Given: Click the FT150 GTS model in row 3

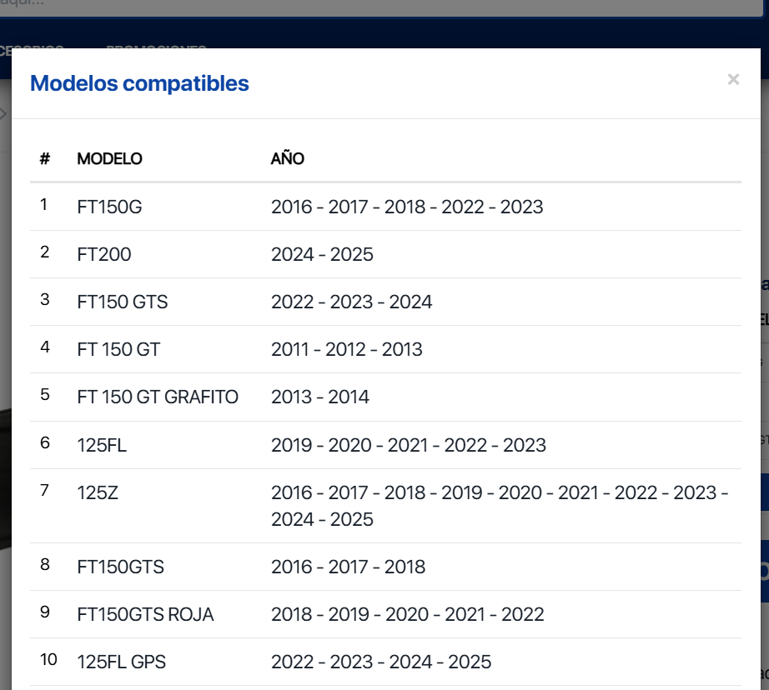Looking at the screenshot, I should click(123, 302).
